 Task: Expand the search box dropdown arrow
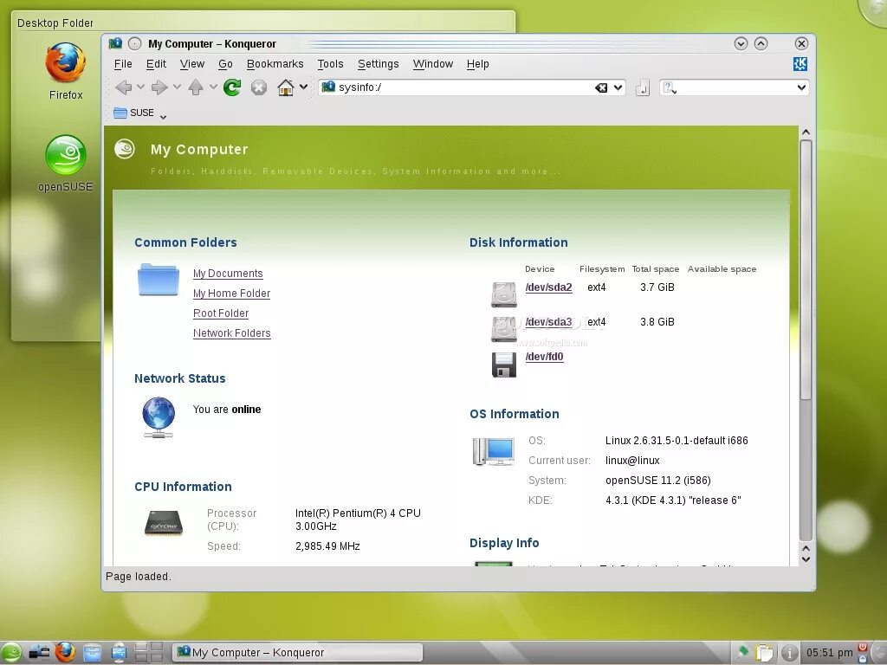click(x=801, y=87)
